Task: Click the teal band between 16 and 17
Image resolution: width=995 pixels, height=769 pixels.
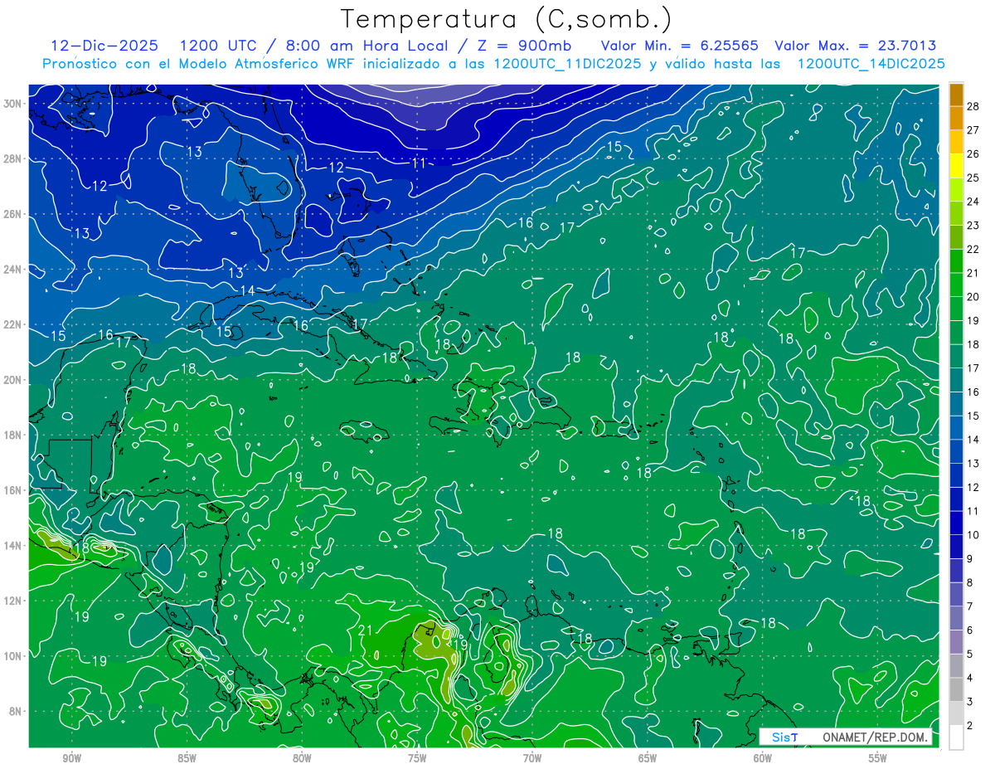Action: 956,380
